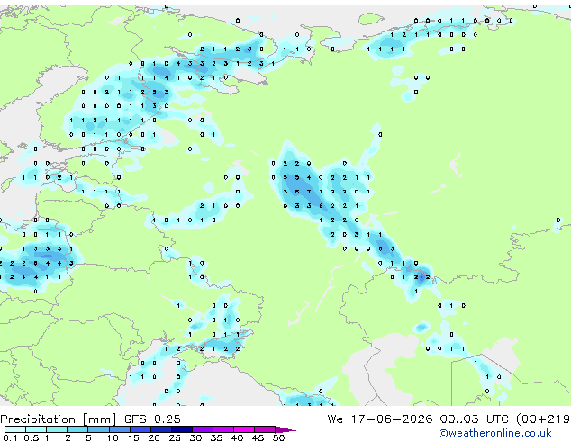Click the '10' legend scale label

coord(113,437)
